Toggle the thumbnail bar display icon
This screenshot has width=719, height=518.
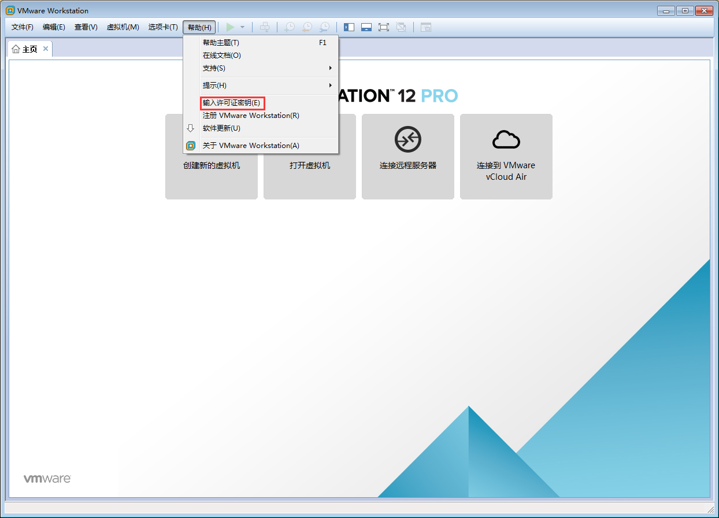pos(366,27)
